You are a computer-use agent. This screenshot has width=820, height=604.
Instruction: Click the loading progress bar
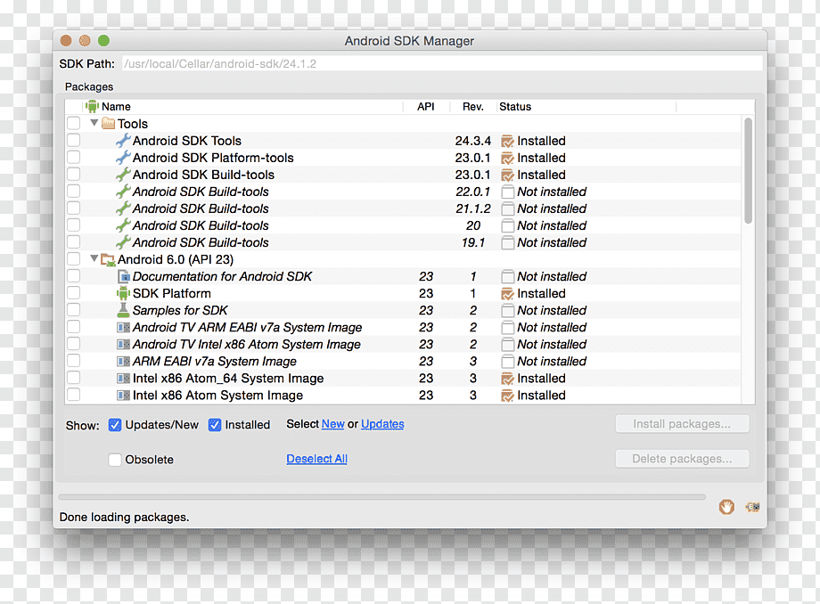point(382,497)
